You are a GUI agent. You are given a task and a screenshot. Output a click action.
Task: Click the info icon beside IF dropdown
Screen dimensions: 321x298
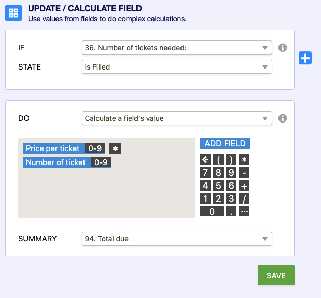coord(283,48)
